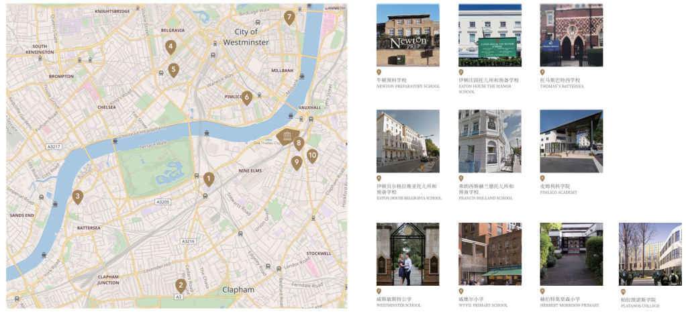
Task: Click the PLATANOS COLLEGE caption
Action: point(639,306)
